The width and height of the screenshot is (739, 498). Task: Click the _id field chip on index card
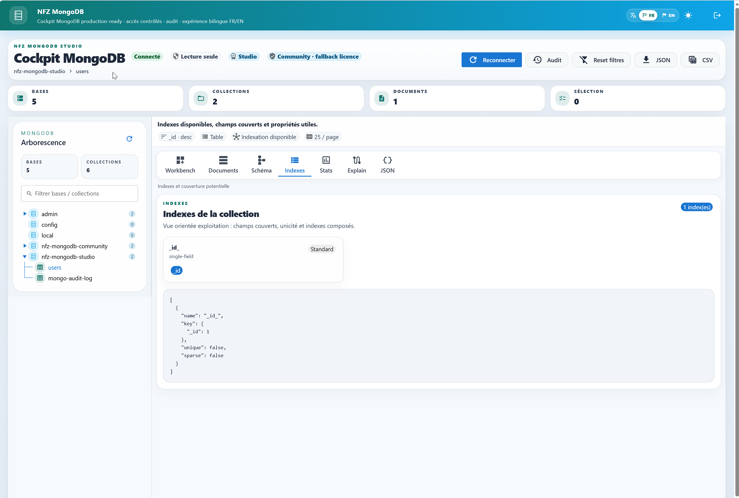click(x=177, y=270)
